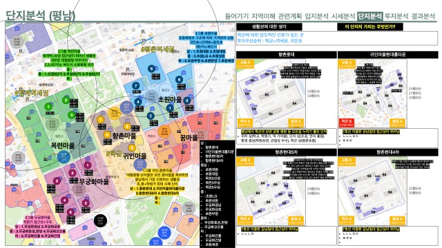Click the black circle marker below 무궁화마을

coord(100,220)
